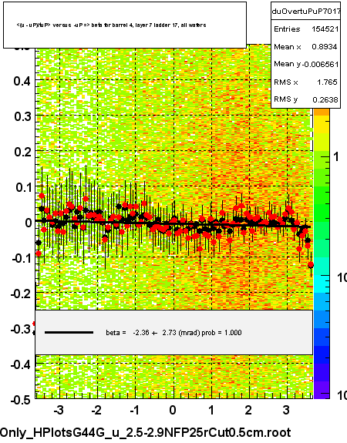Click the x-axis label 0
Screen dimensions: 347x443
coord(173,410)
